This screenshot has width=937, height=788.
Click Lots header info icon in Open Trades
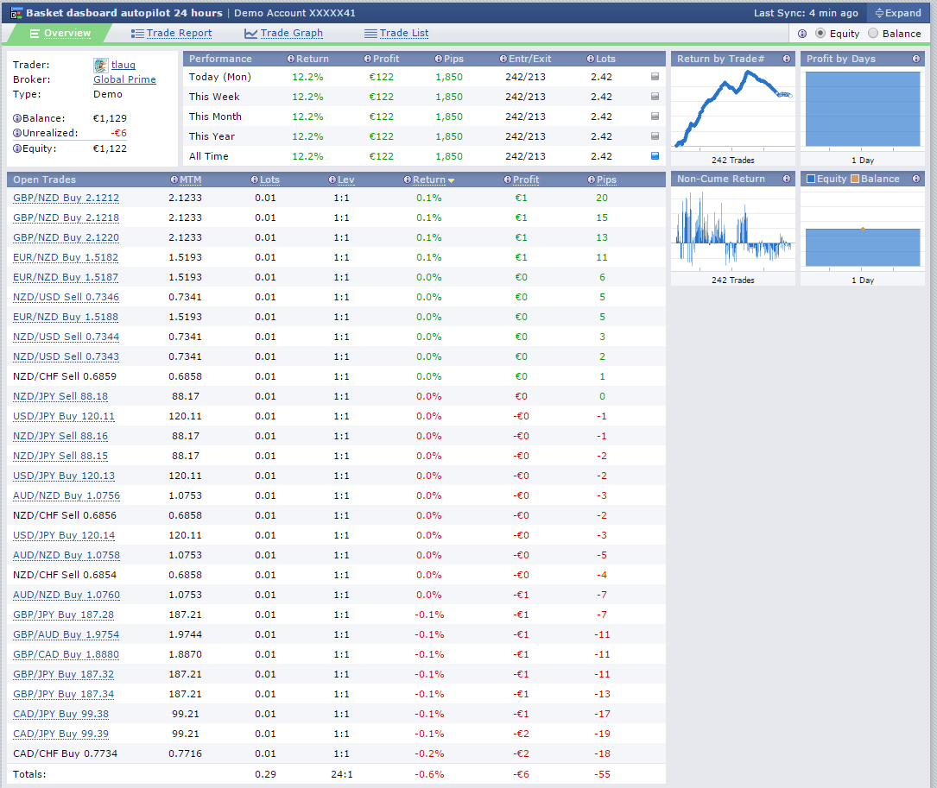254,180
